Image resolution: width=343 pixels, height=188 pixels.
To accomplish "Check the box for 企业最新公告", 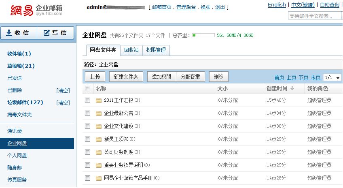I will click(x=87, y=113).
